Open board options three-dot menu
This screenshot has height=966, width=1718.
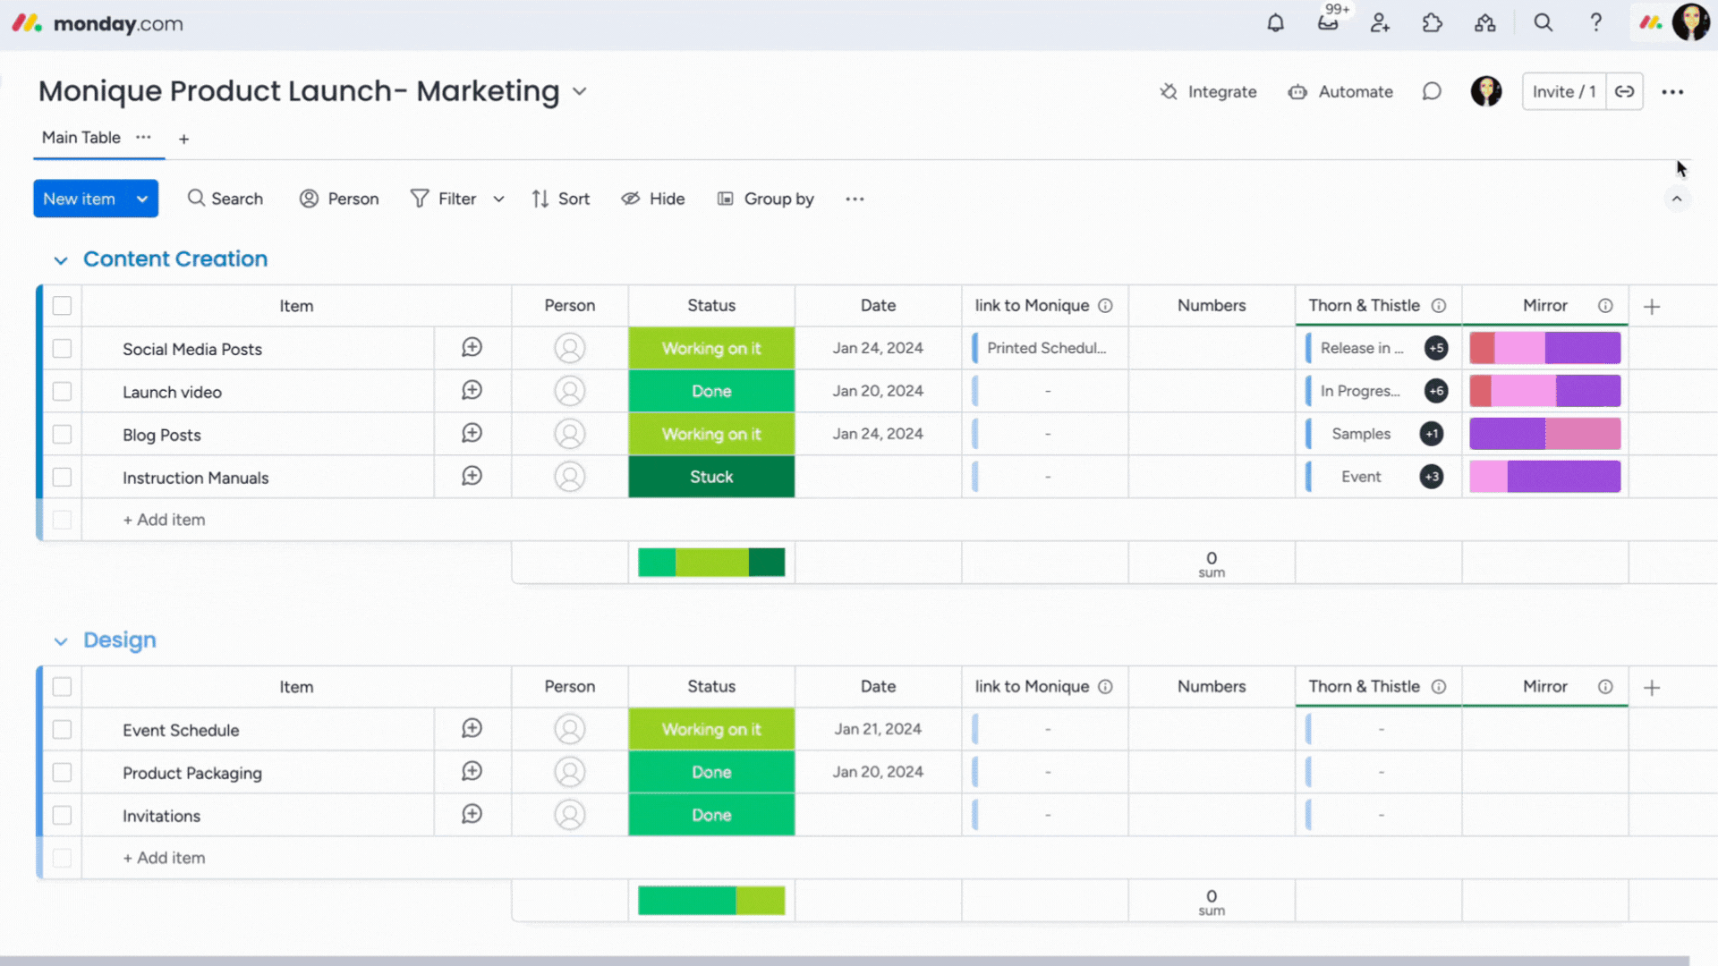(x=1672, y=91)
